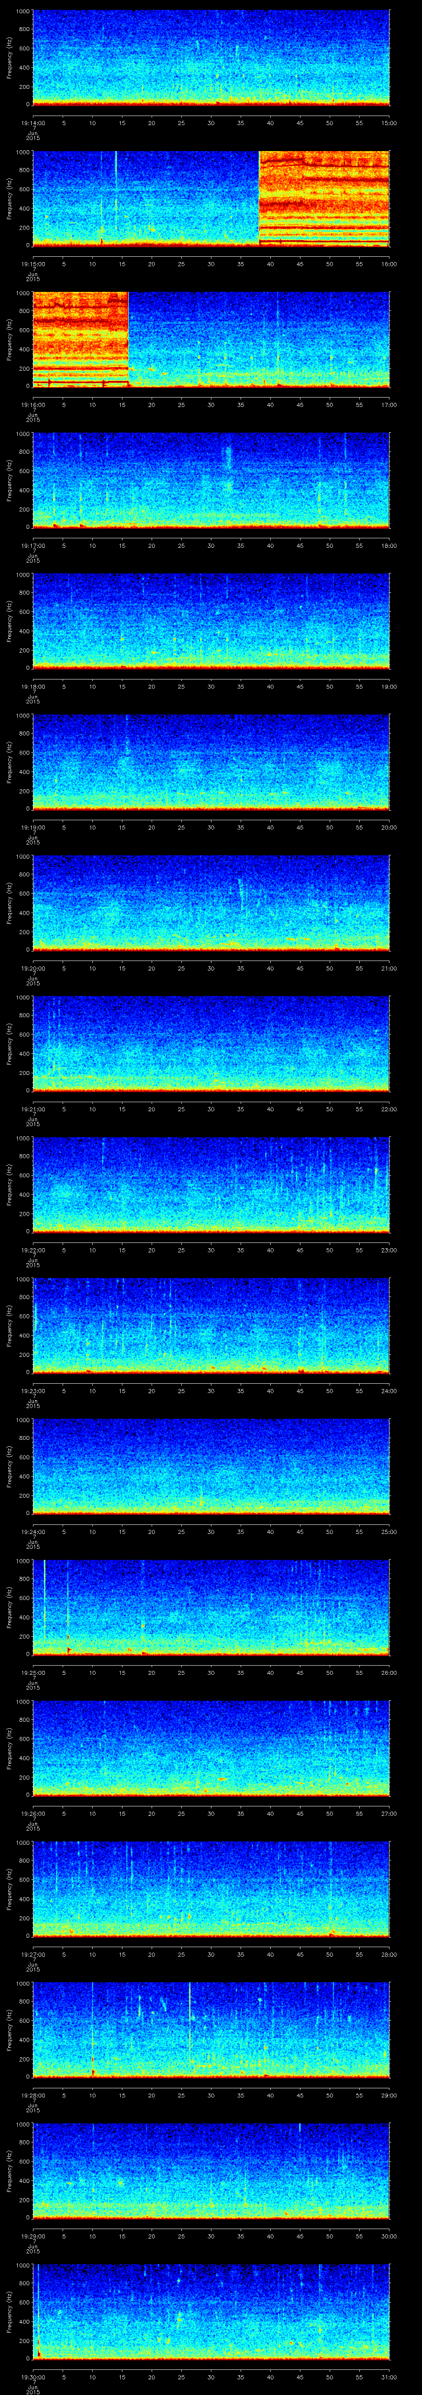
Task: Click the 19:20:00 start time label
Action: coord(33,968)
